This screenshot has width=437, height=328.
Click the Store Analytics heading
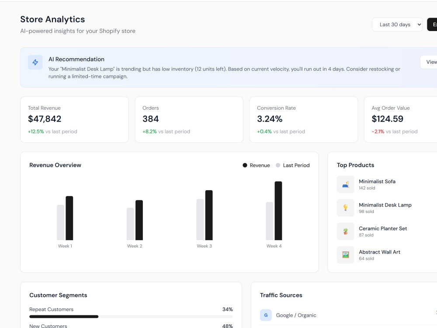52,19
